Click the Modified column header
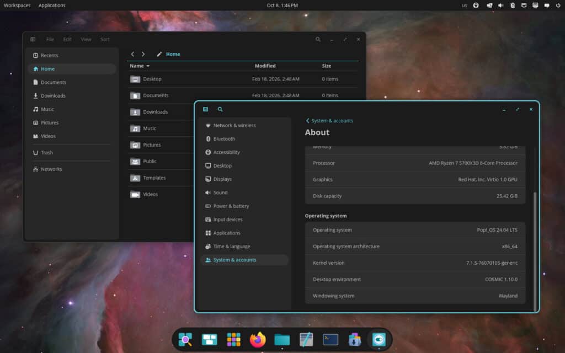This screenshot has height=353, width=565. click(x=265, y=66)
